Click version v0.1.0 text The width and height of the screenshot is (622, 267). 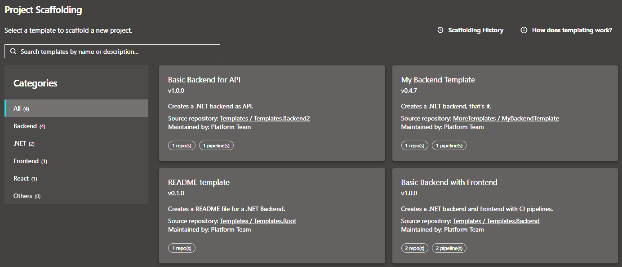point(176,193)
